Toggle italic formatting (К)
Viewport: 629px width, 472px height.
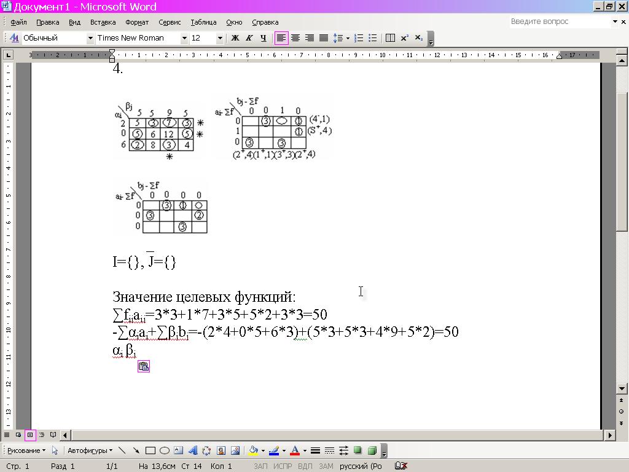pyautogui.click(x=249, y=38)
